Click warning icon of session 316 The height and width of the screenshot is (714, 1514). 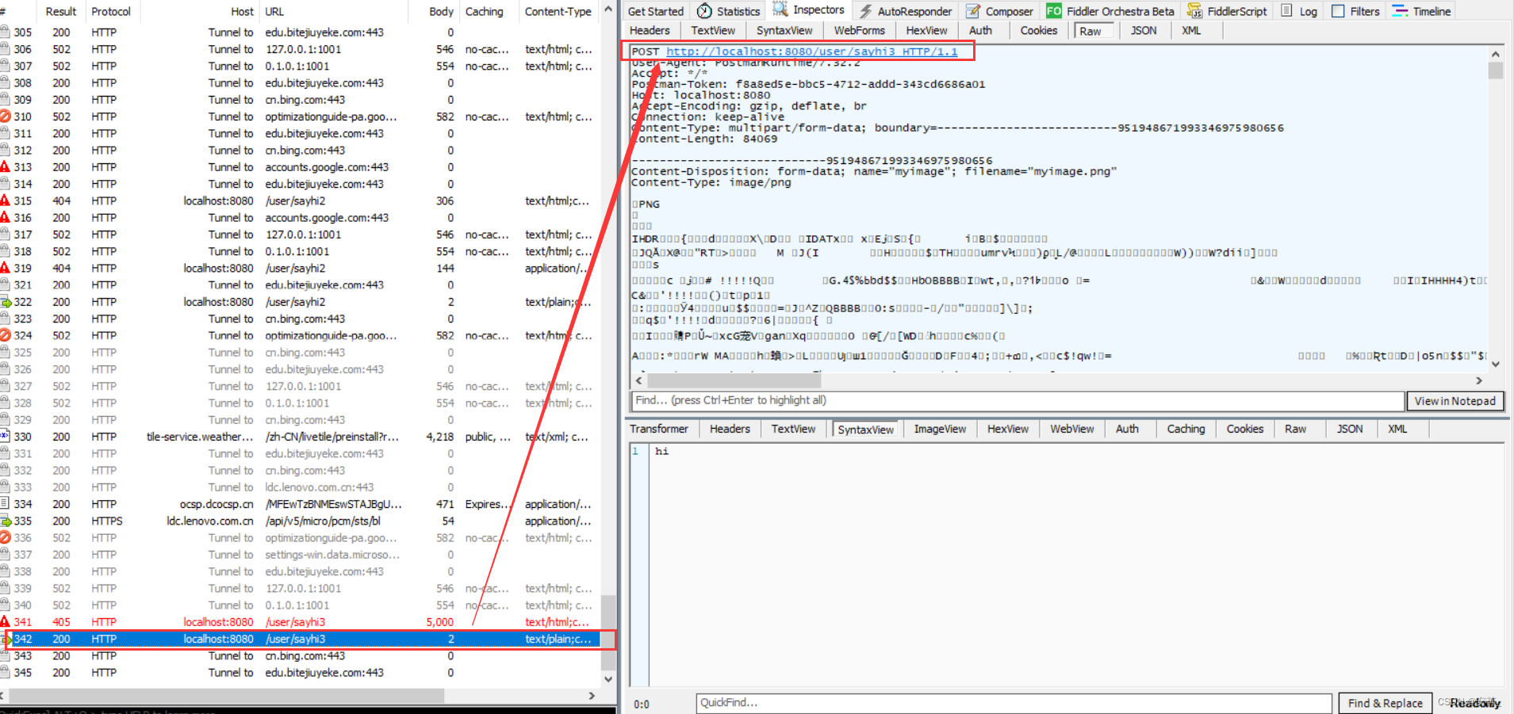[x=5, y=217]
